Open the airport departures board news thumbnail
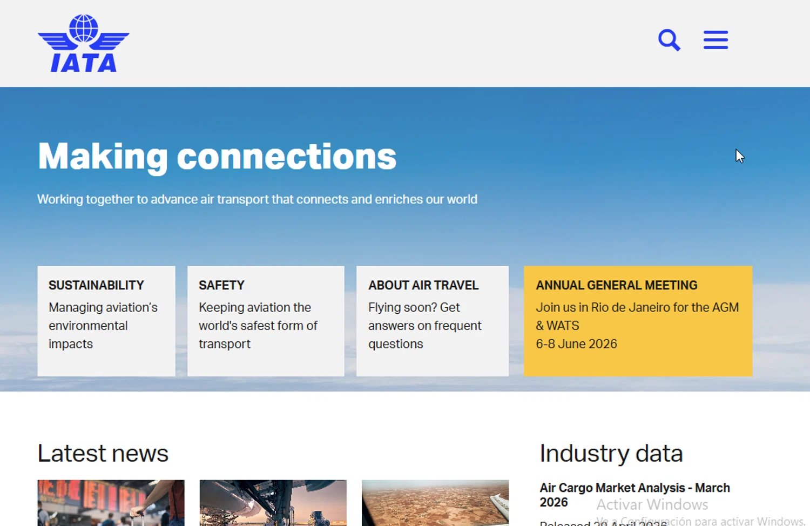The image size is (810, 526). click(111, 503)
